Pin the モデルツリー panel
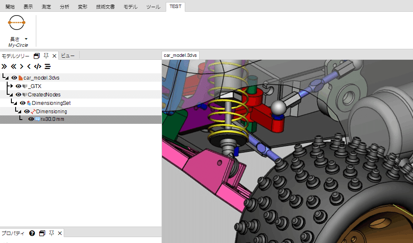Viewport: 413px width, 243px height. click(46, 56)
